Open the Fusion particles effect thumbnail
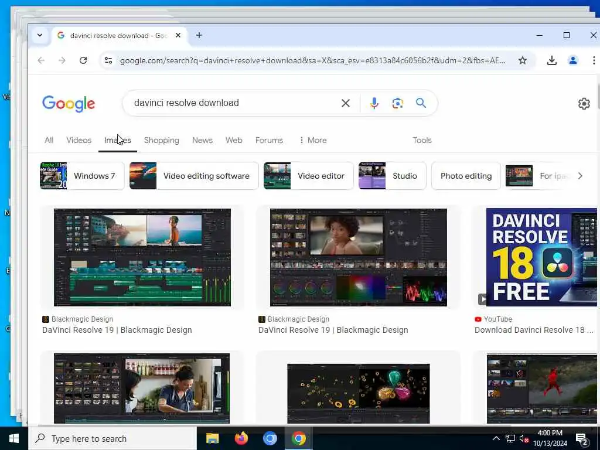This screenshot has height=450, width=600. click(359, 393)
